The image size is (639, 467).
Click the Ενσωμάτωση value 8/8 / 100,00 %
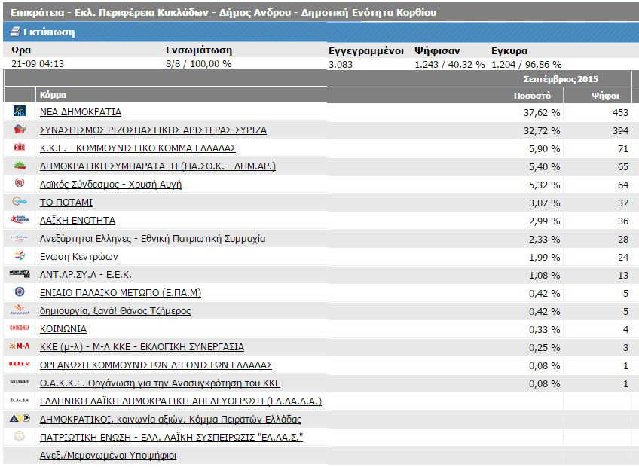[x=198, y=63]
